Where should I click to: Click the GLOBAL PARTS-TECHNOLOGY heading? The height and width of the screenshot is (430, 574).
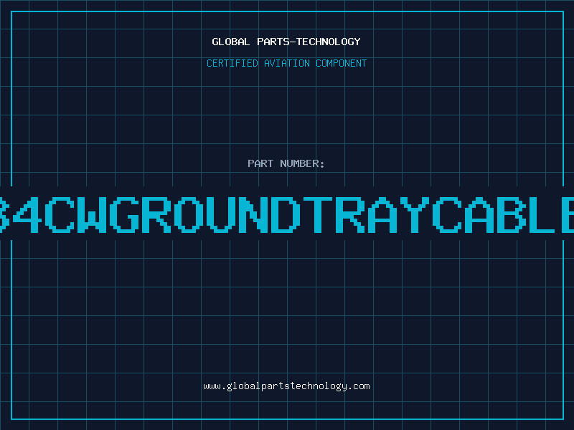click(x=286, y=42)
